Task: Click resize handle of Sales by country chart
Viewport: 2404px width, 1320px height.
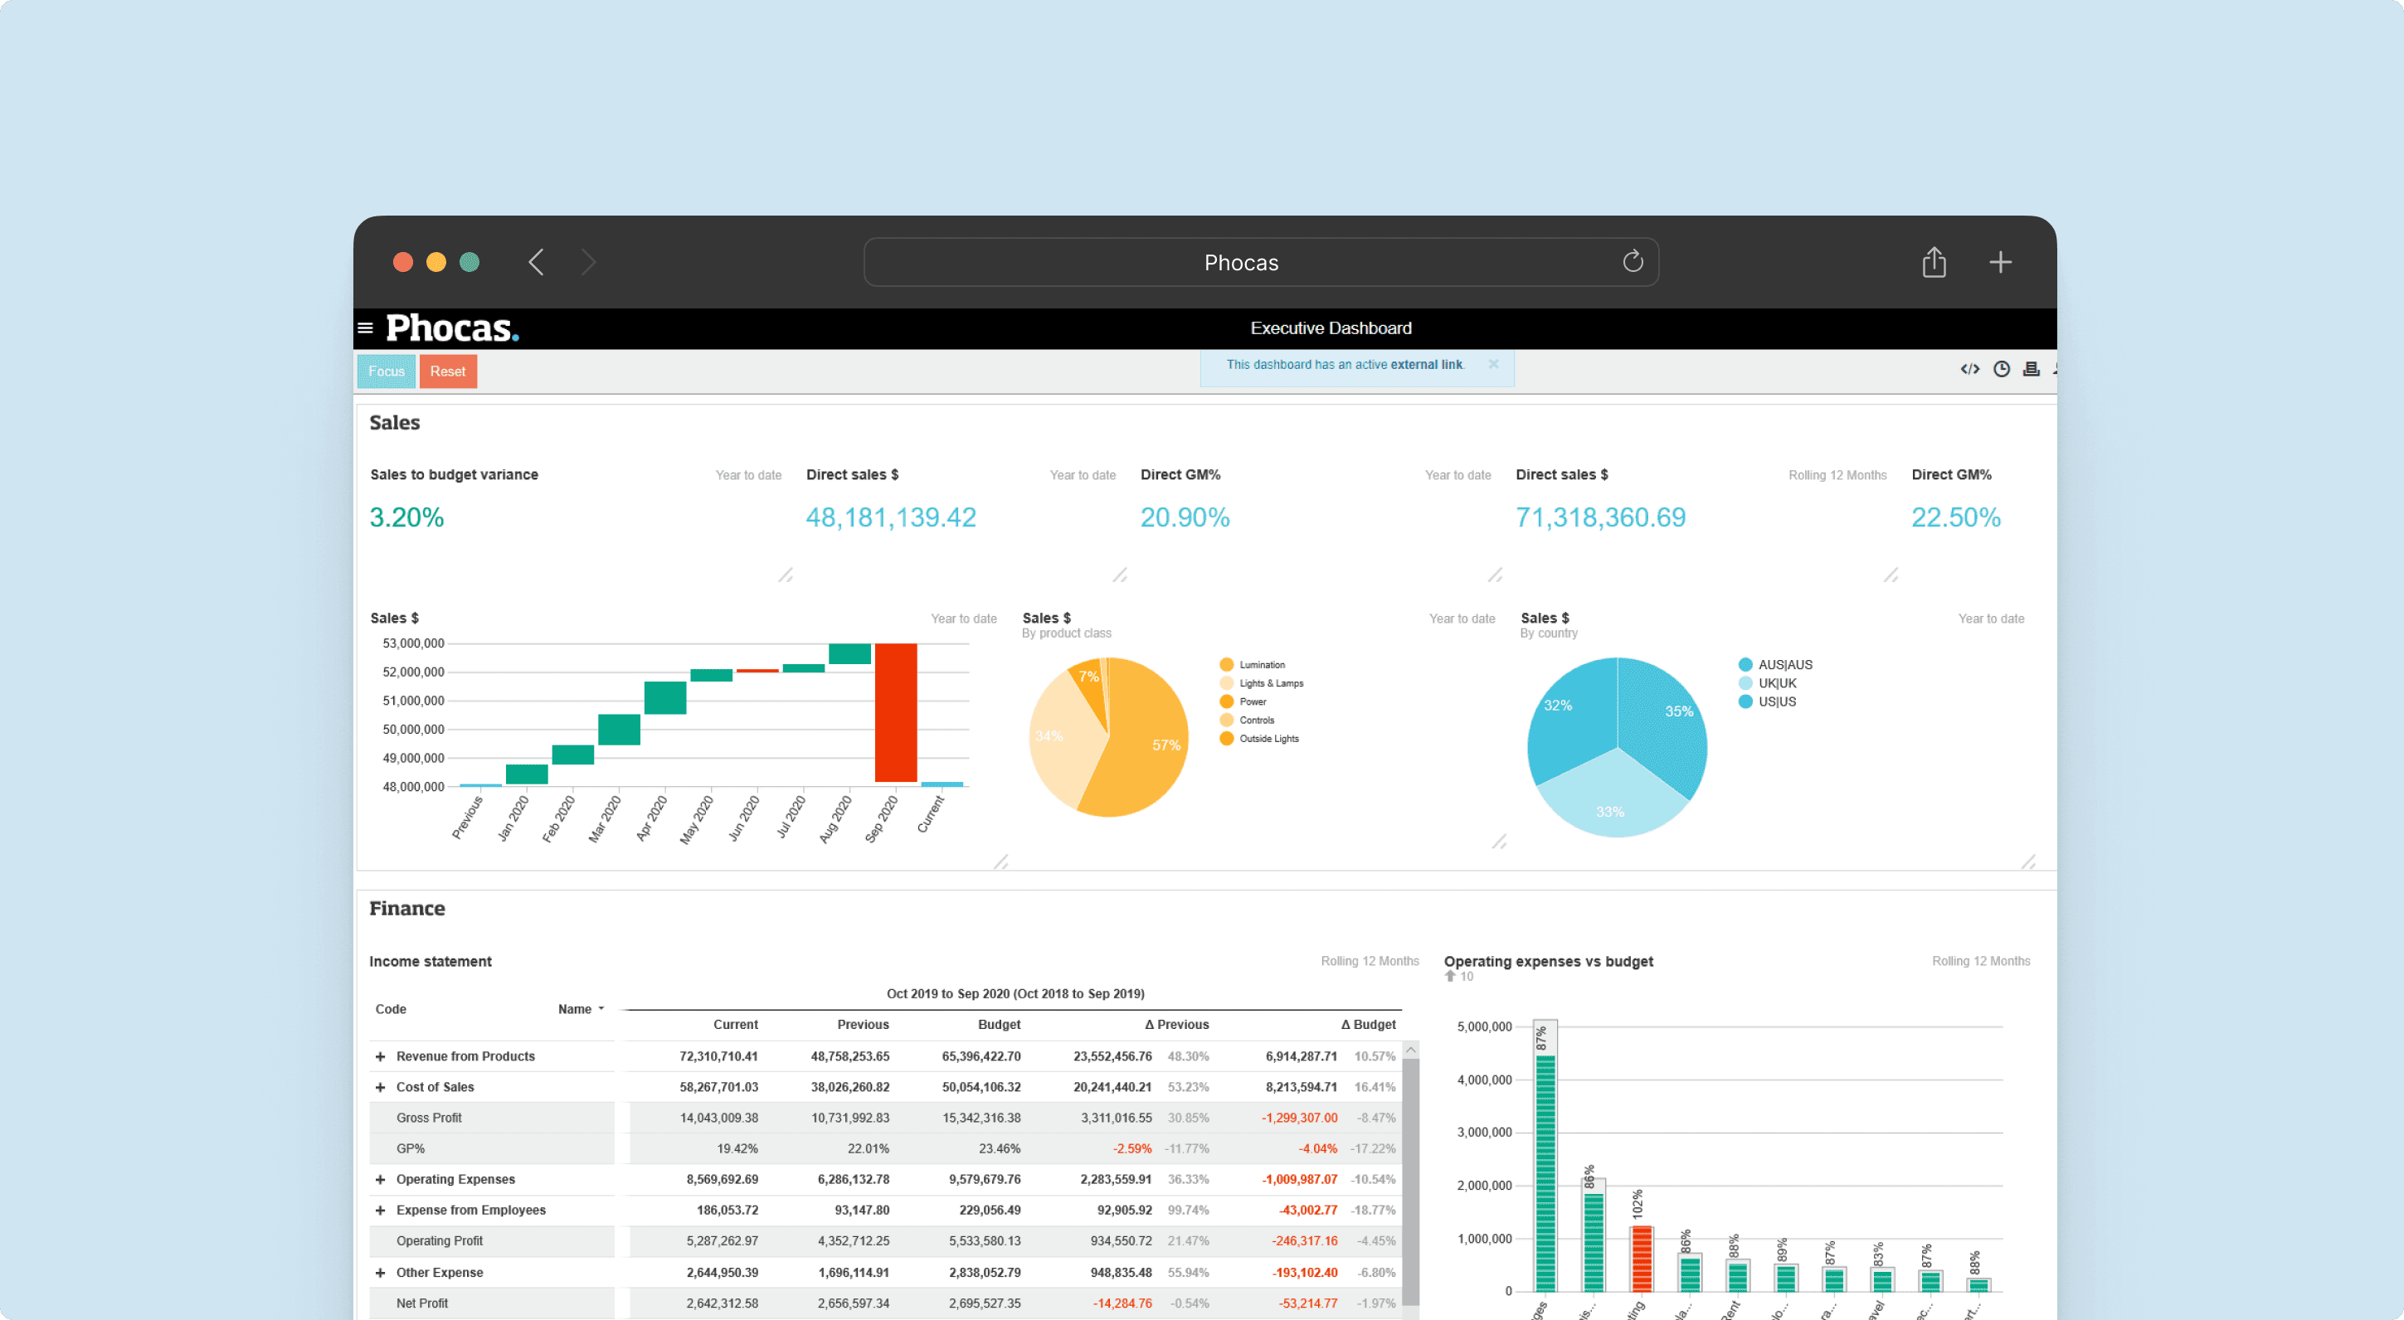Action: tap(2028, 861)
